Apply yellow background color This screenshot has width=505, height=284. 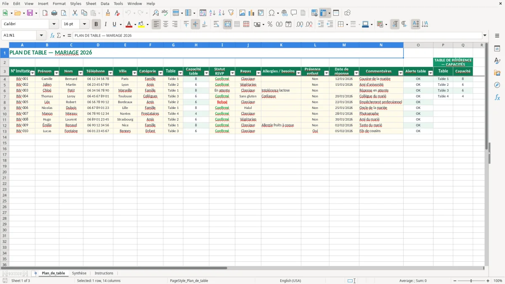[141, 24]
